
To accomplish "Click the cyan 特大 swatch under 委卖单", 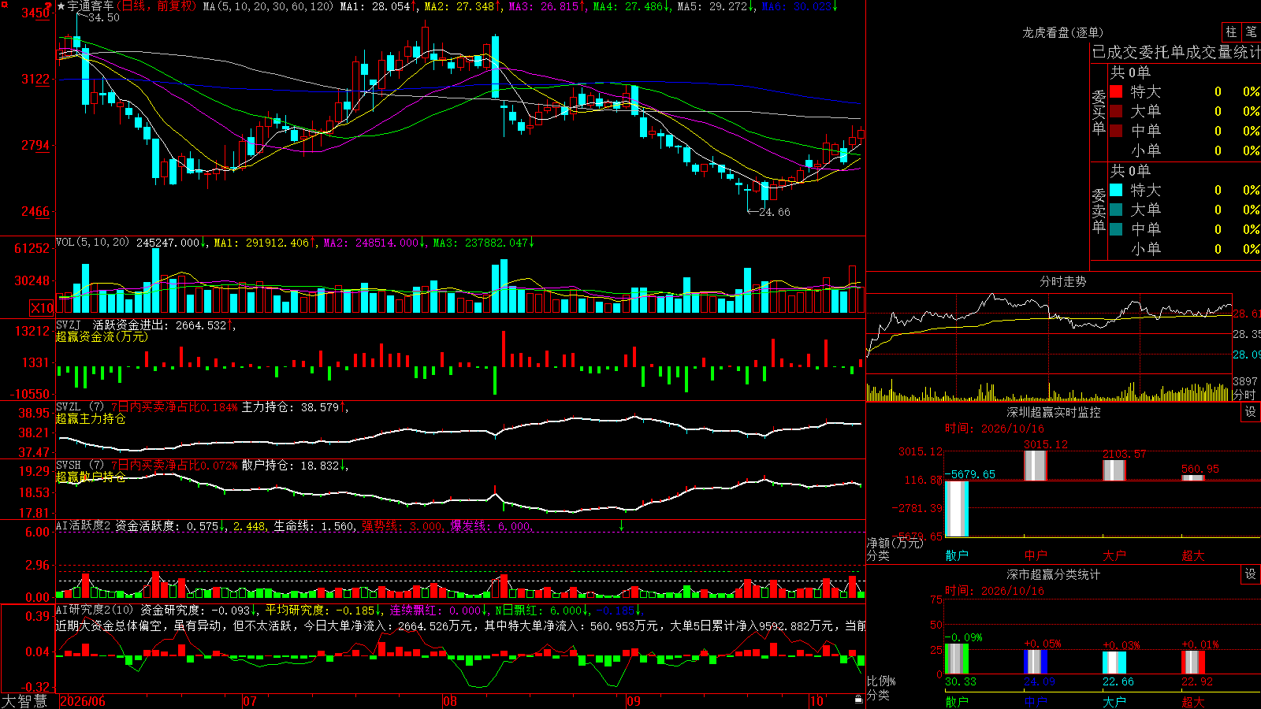I will [x=1116, y=190].
